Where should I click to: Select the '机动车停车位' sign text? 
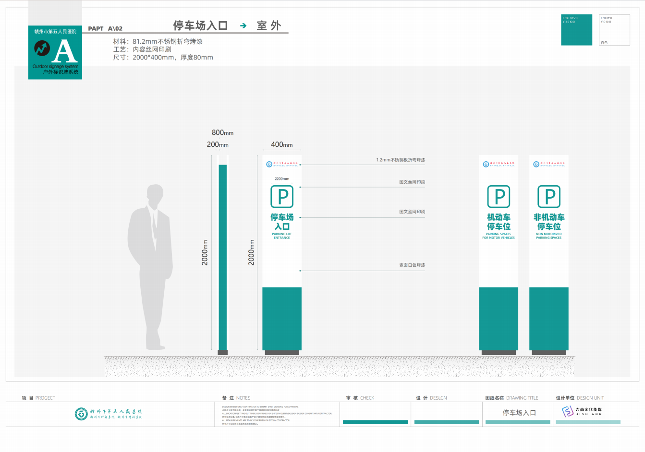coord(499,222)
